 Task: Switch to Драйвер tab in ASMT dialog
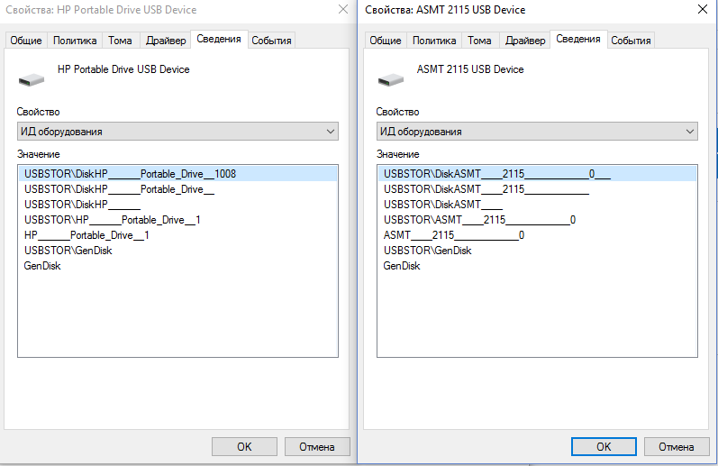point(524,41)
